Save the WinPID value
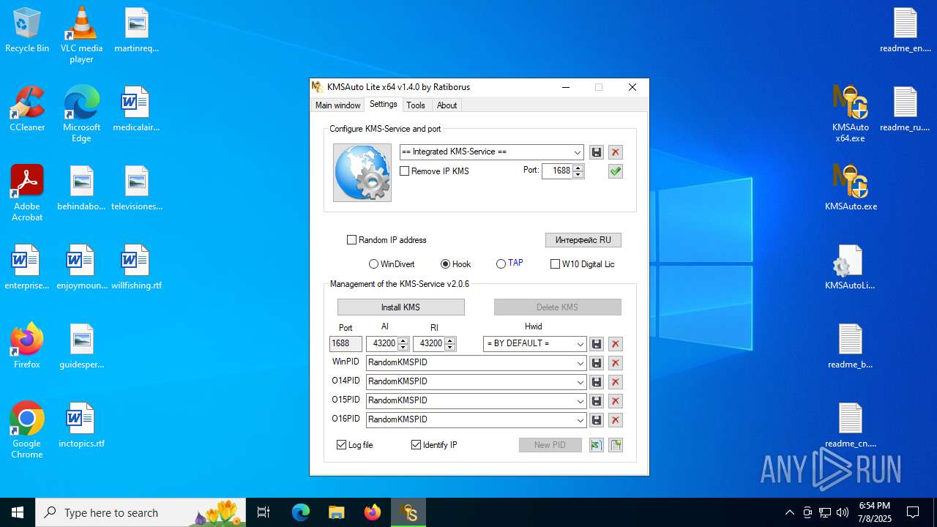The width and height of the screenshot is (937, 527). click(597, 363)
